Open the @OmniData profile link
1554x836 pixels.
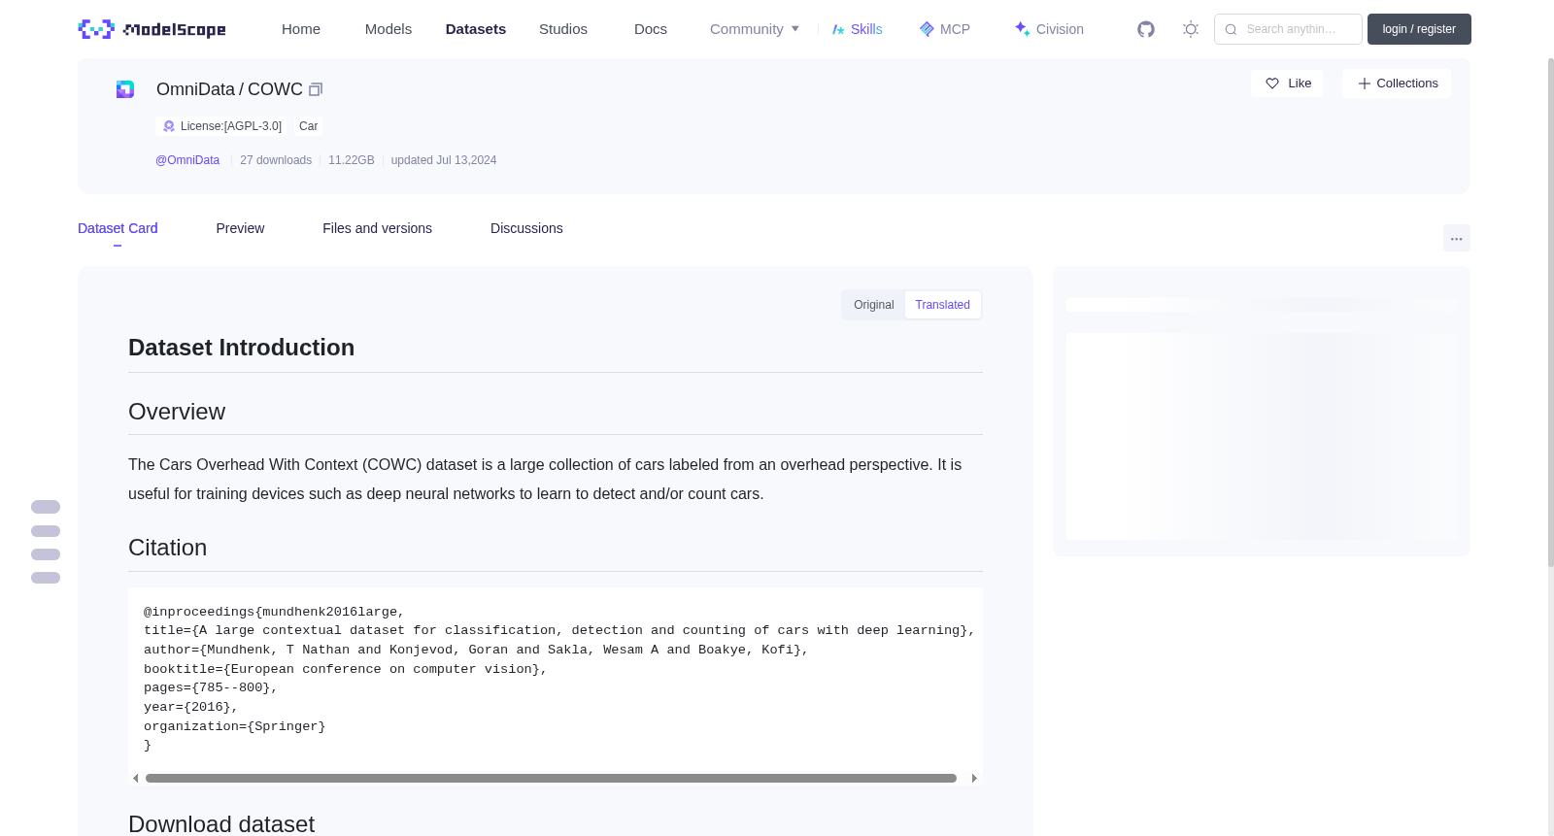(x=187, y=160)
